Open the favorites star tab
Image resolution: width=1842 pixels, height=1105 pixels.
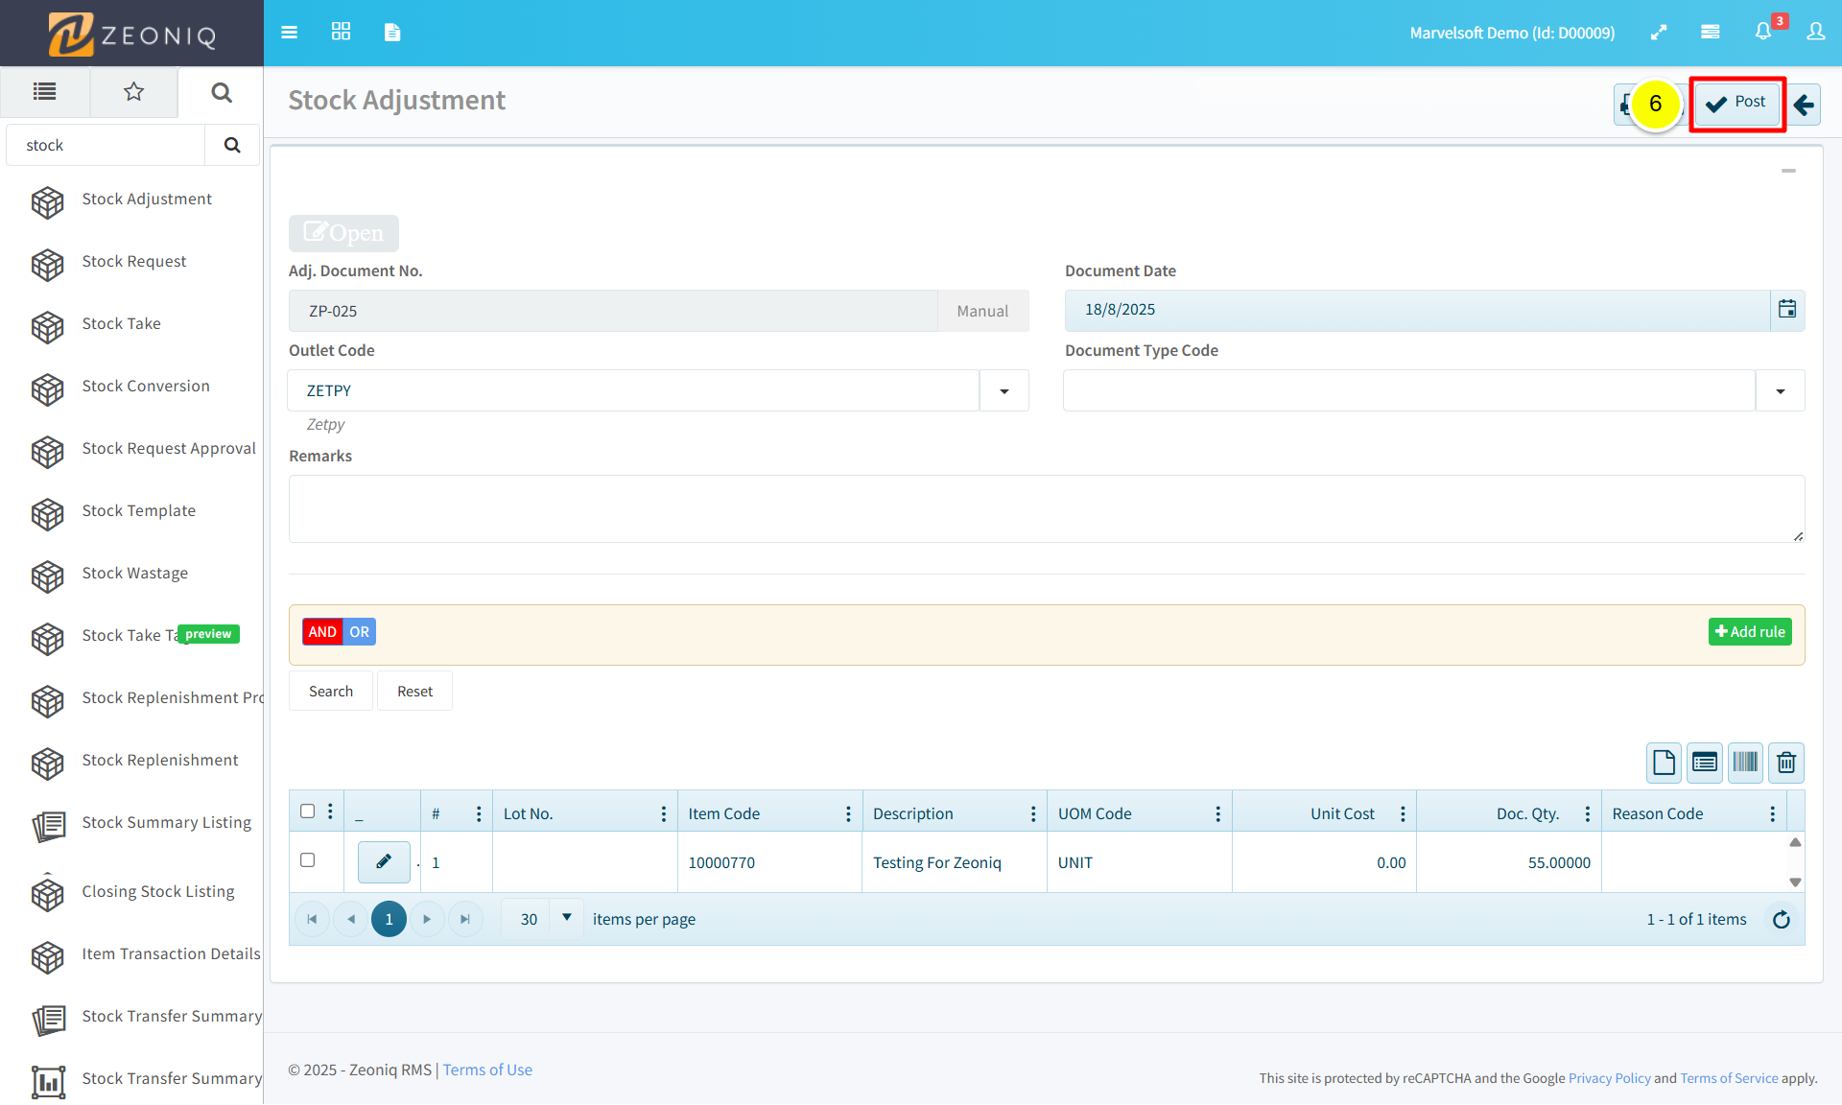(133, 92)
